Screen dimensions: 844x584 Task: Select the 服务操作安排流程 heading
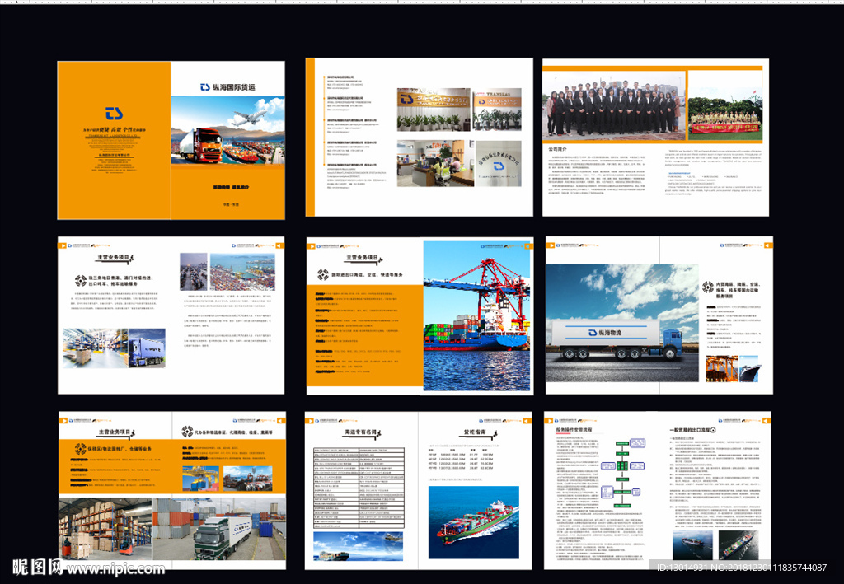[574, 430]
